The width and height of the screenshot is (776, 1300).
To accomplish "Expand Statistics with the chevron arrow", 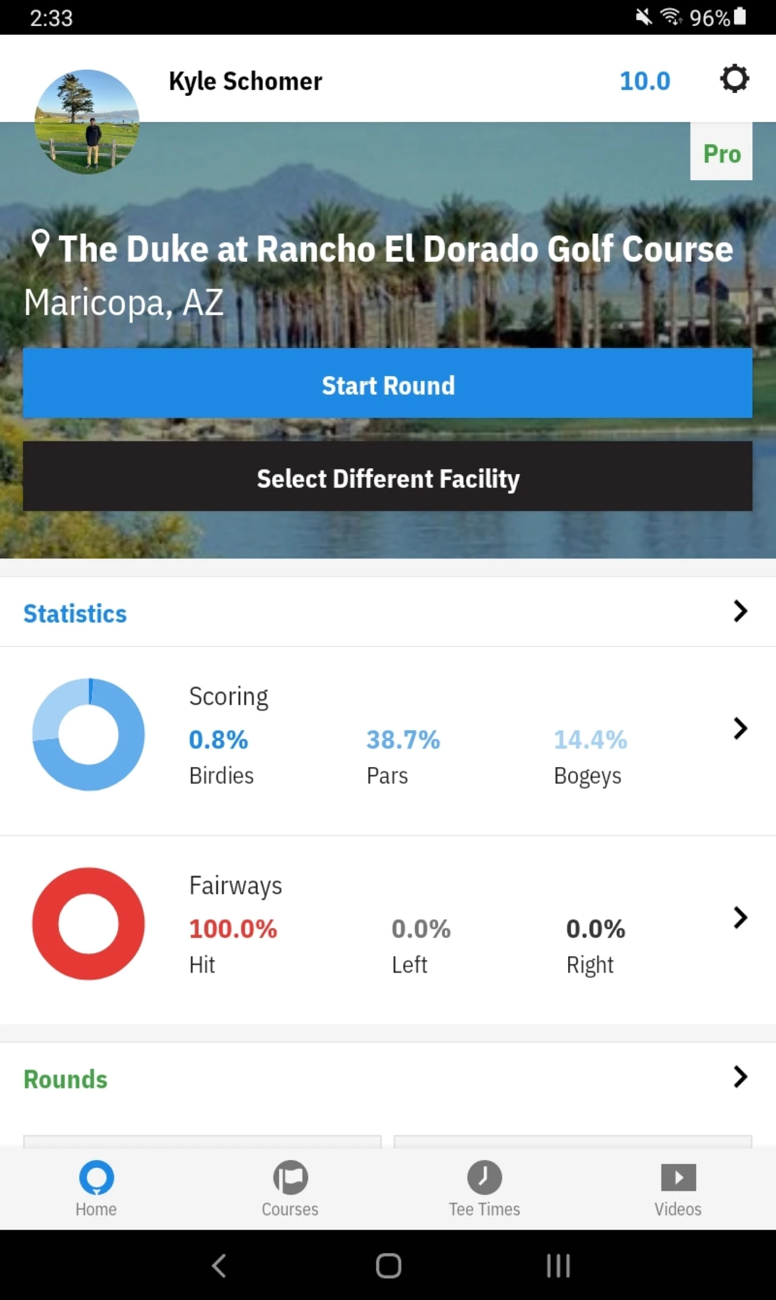I will (x=740, y=611).
